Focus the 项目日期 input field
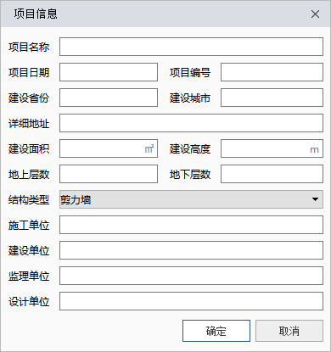This screenshot has height=352, width=331. tap(109, 72)
